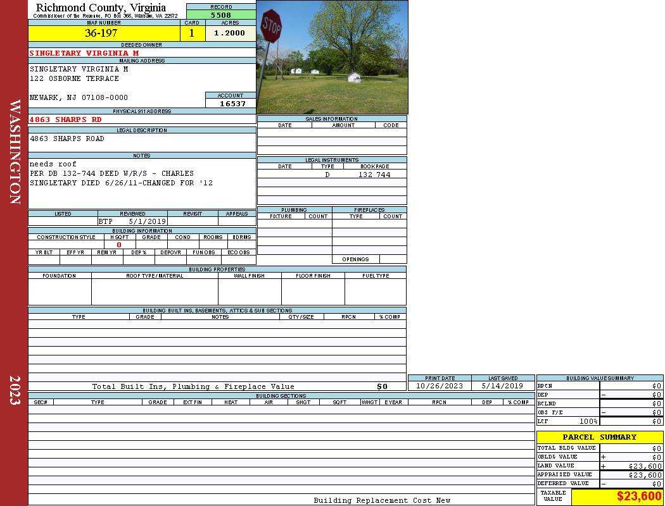This screenshot has height=506, width=665.
Task: Select deeded owner SINGLETARY VIRGINIA M
Action: click(x=84, y=53)
